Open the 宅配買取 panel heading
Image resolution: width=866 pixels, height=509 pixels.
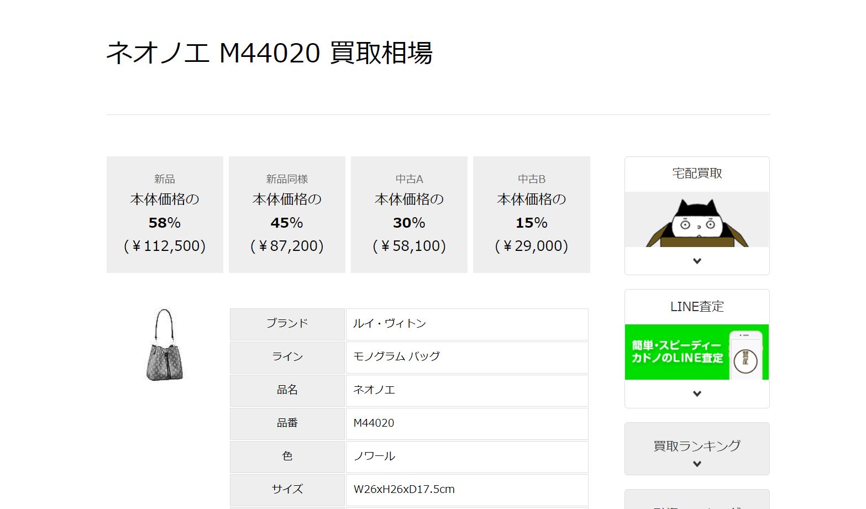[x=697, y=174]
